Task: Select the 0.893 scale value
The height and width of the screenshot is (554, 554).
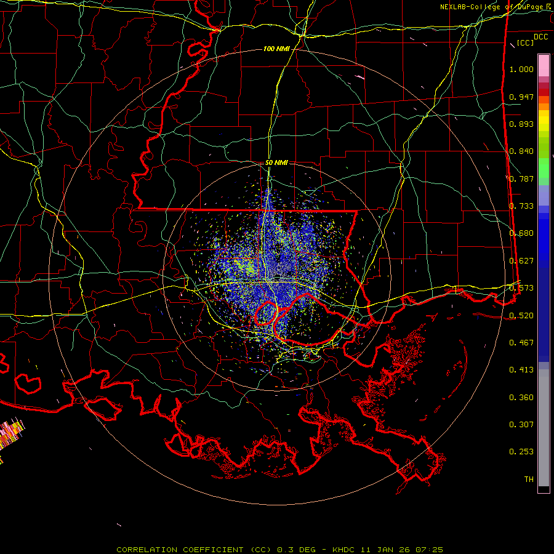Action: point(521,124)
